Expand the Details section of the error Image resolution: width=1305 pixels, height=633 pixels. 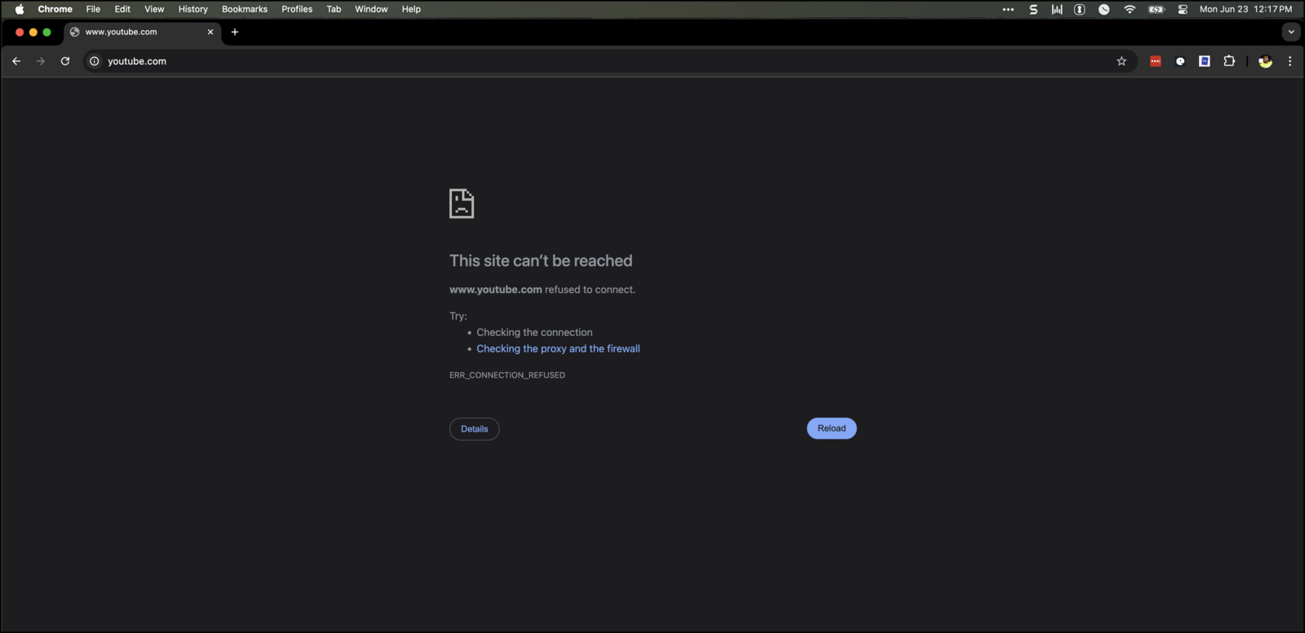point(474,429)
